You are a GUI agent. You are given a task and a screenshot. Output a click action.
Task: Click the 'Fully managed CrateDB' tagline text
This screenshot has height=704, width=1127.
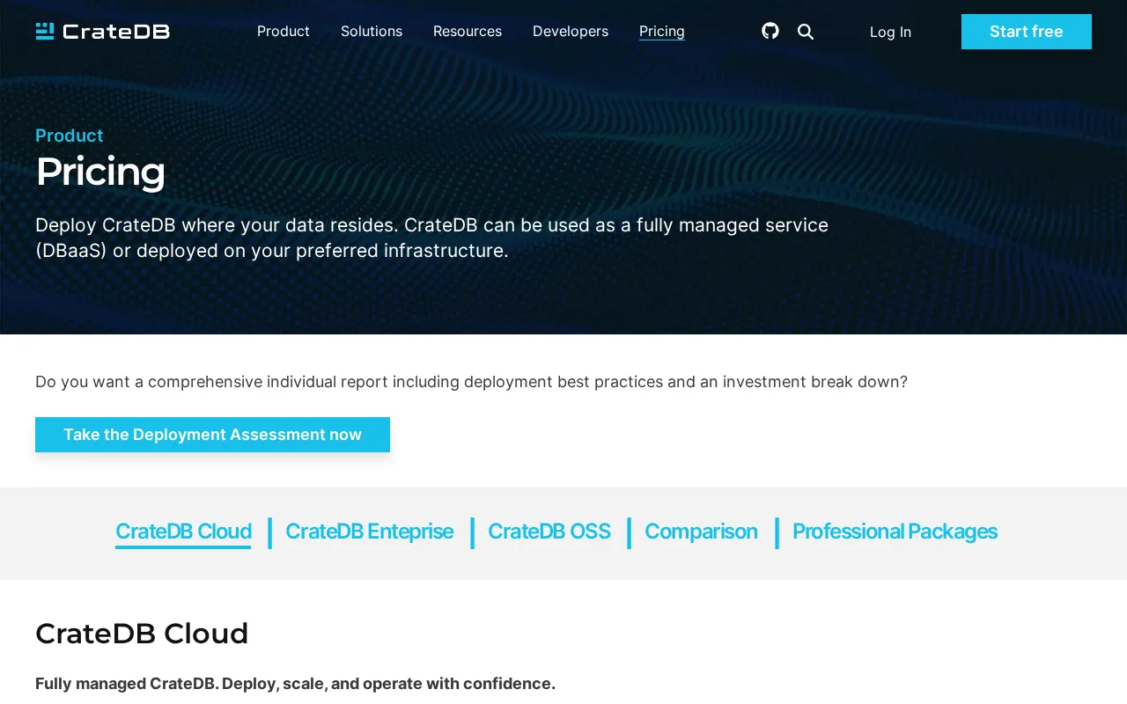point(295,684)
